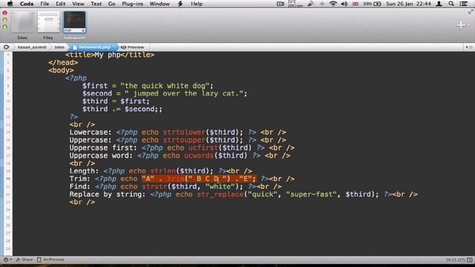475x267 pixels.
Task: Click hasan_azimi2 in the path bar
Action: pos(32,47)
